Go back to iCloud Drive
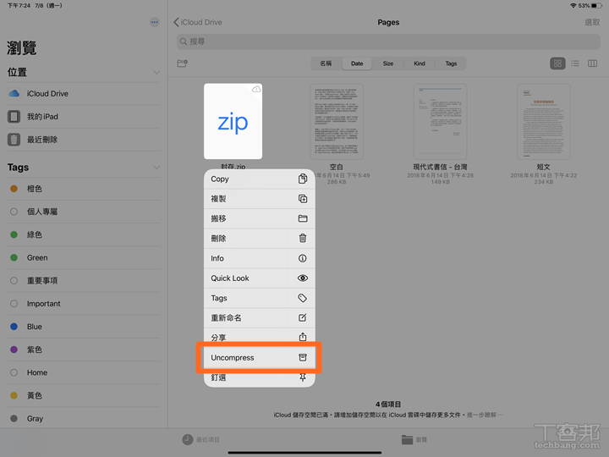The width and height of the screenshot is (609, 457). click(x=198, y=22)
